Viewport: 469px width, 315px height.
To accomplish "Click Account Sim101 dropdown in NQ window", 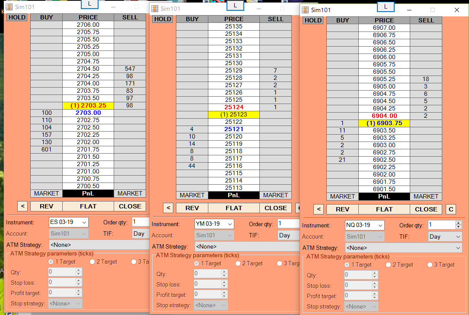I will point(365,236).
